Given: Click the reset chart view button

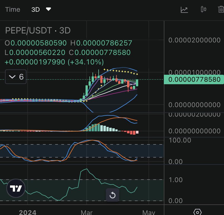Looking at the screenshot, I should [113, 195].
